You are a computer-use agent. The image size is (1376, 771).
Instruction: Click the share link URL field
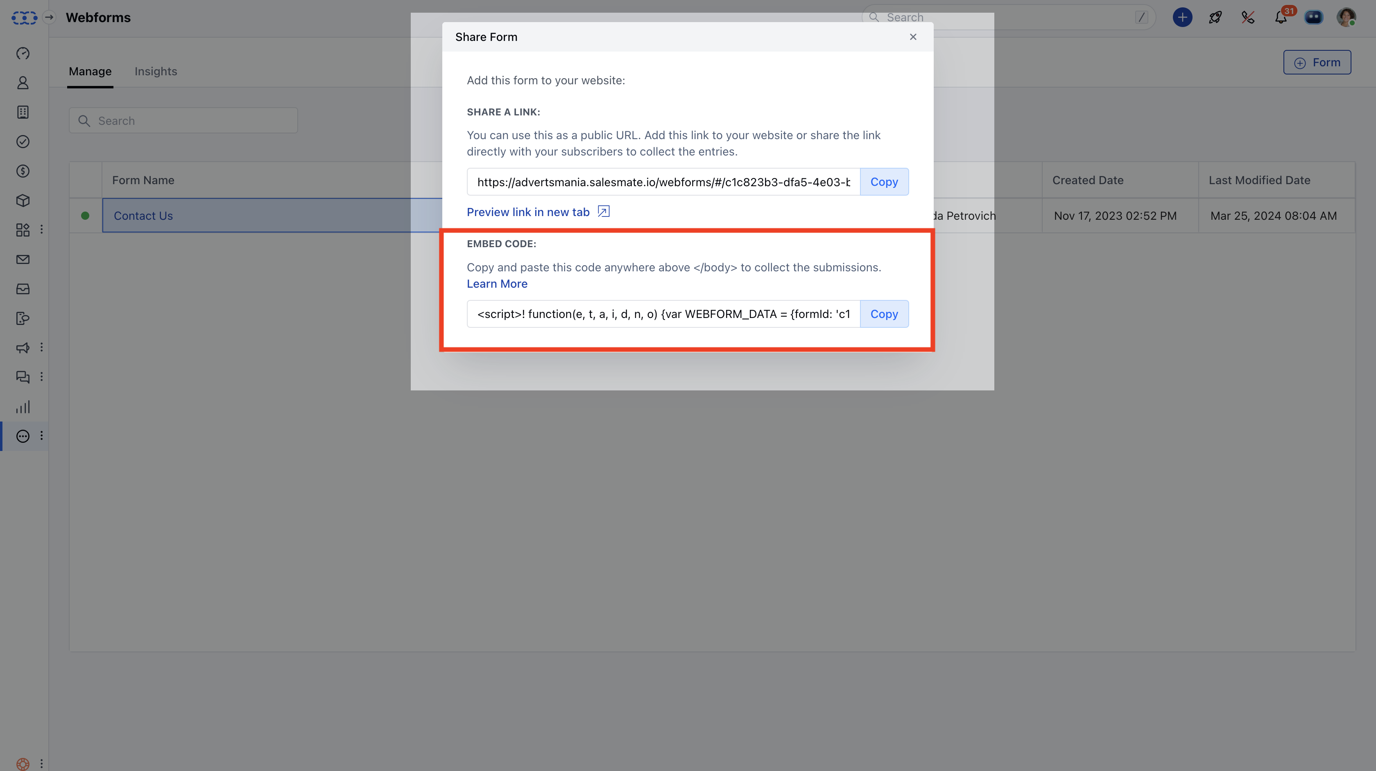click(x=663, y=182)
